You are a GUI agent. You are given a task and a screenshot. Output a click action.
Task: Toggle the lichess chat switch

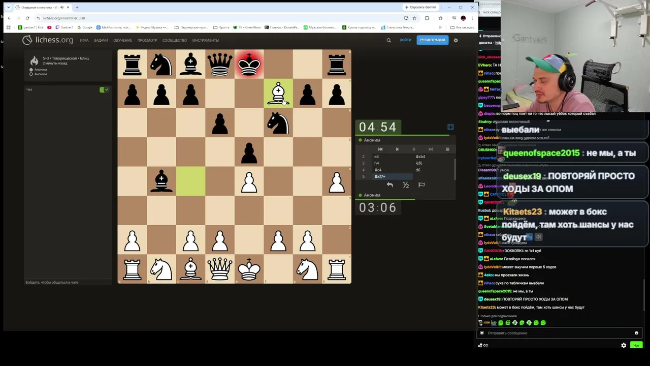click(104, 89)
